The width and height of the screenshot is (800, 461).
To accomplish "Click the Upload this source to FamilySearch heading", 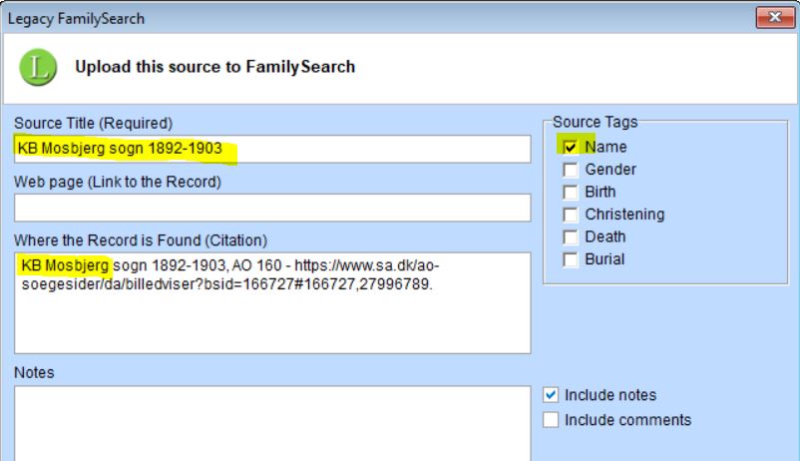I will coord(214,67).
